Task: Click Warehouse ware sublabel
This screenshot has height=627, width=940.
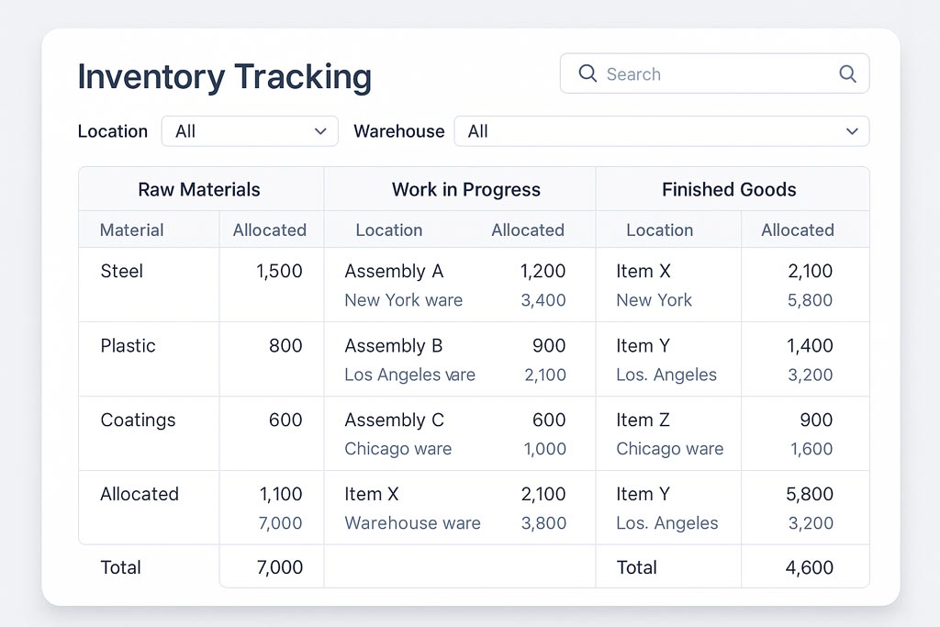Action: [412, 522]
